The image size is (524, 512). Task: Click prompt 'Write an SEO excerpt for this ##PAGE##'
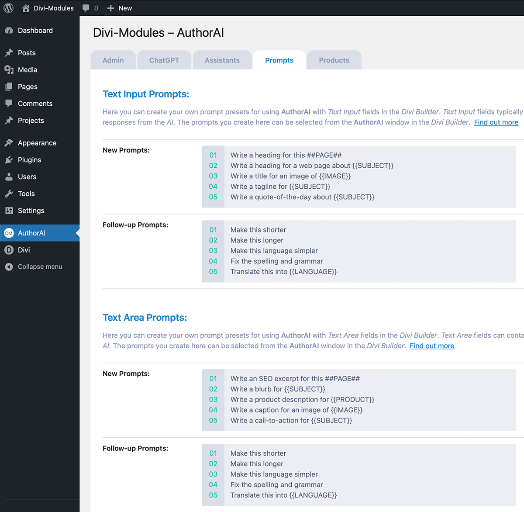pyautogui.click(x=295, y=379)
